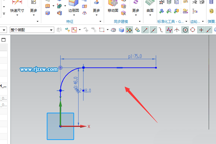
Task: Click the Rapid Dimension (快速尺寸) tool
Action: coord(17,6)
